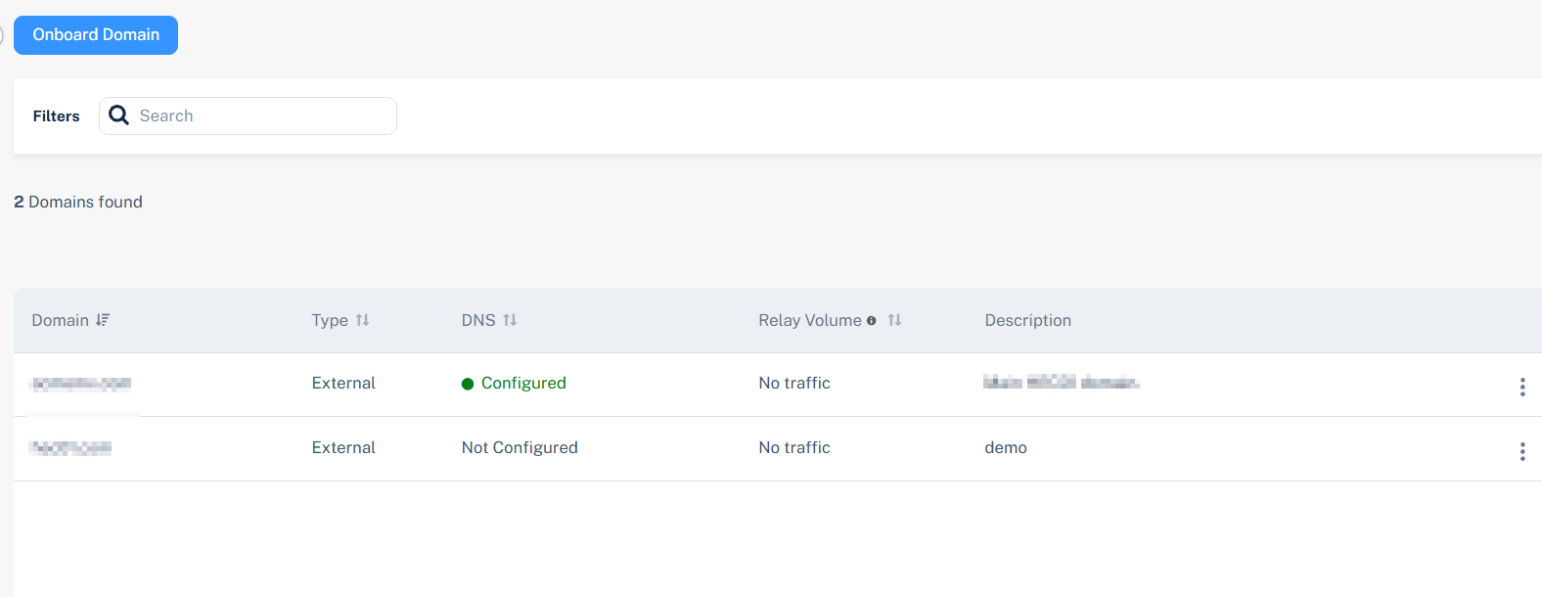The width and height of the screenshot is (1542, 597).
Task: Click the demo description cell
Action: [x=1006, y=447]
